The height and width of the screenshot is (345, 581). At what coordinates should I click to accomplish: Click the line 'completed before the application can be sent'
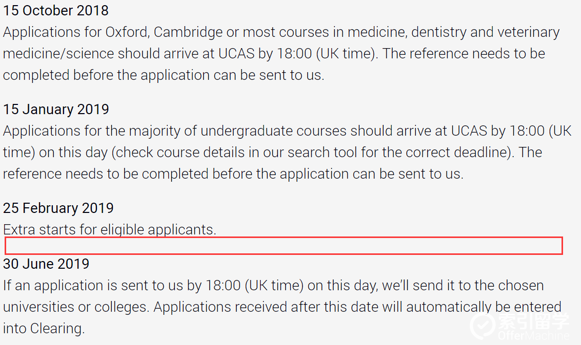[x=164, y=75]
